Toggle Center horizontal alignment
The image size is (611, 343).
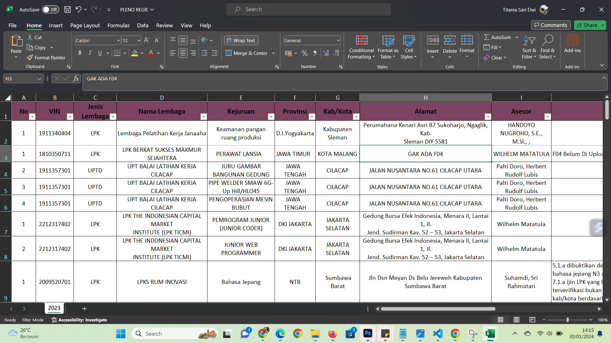[x=183, y=53]
